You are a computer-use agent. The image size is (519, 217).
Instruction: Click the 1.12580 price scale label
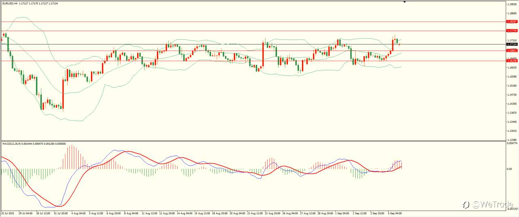[512, 139]
